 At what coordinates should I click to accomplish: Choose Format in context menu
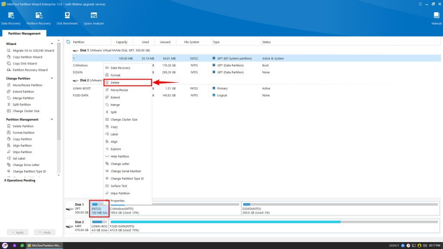[x=128, y=75]
